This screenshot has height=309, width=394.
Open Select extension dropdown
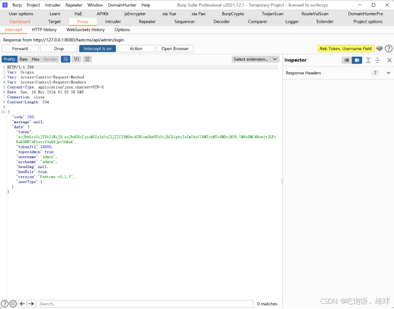click(255, 59)
